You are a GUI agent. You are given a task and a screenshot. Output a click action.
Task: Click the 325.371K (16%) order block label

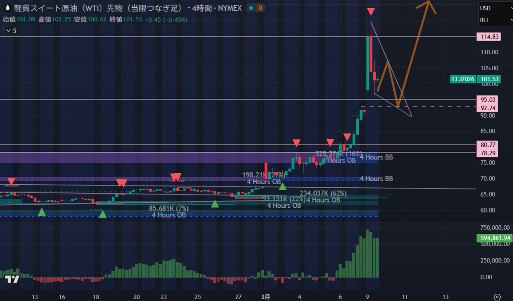pyautogui.click(x=339, y=153)
